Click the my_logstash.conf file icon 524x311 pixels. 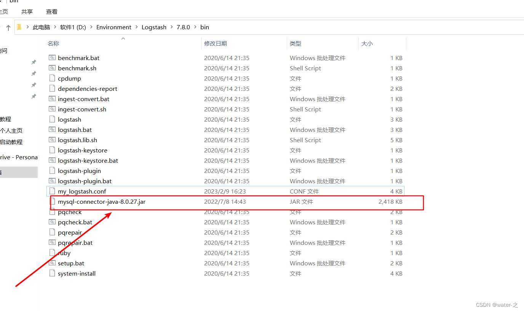(52, 191)
